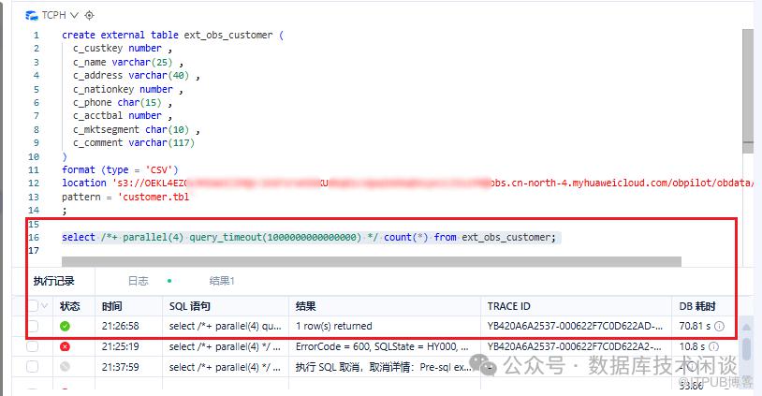
Task: Switch to the 日志 tab
Action: click(138, 281)
